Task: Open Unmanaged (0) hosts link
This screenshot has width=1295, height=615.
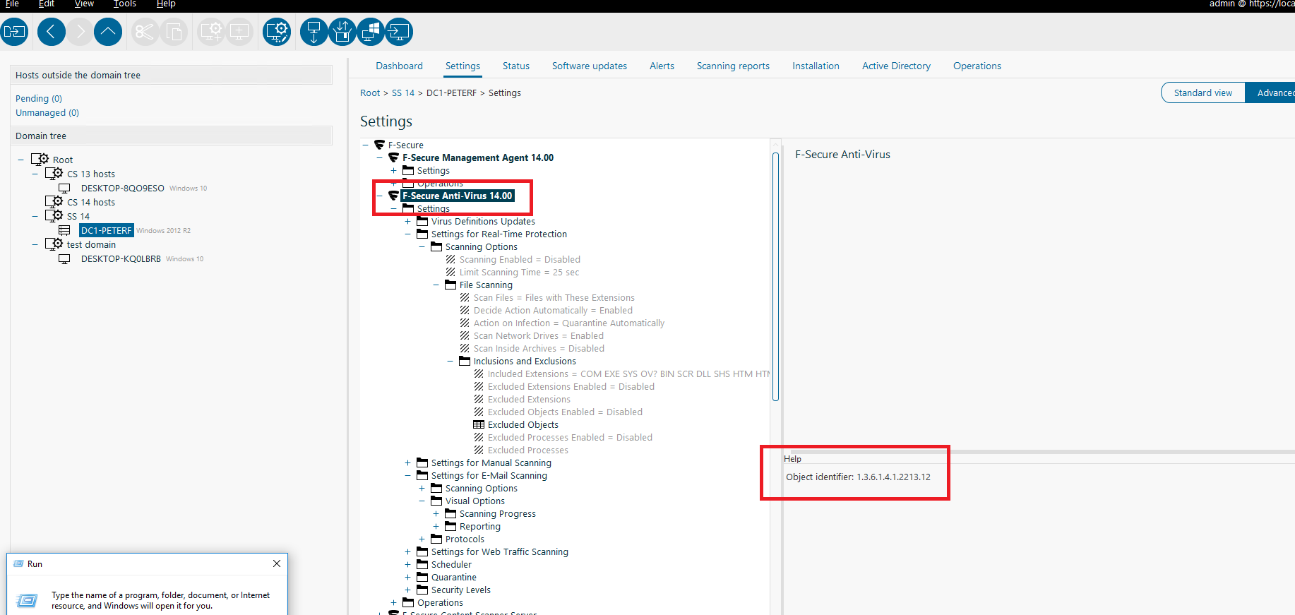Action: (x=47, y=112)
